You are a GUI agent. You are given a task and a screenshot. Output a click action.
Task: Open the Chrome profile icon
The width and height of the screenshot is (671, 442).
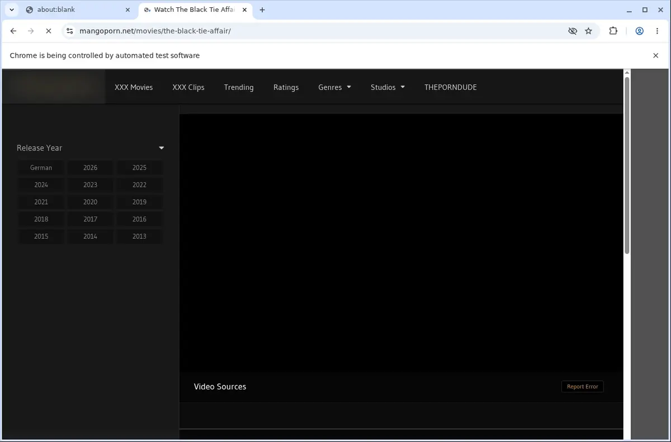point(639,31)
